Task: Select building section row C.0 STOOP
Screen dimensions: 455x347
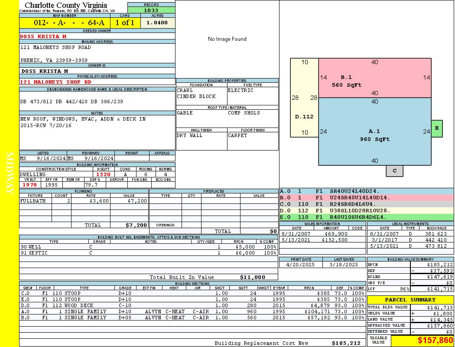Action: click(x=192, y=293)
